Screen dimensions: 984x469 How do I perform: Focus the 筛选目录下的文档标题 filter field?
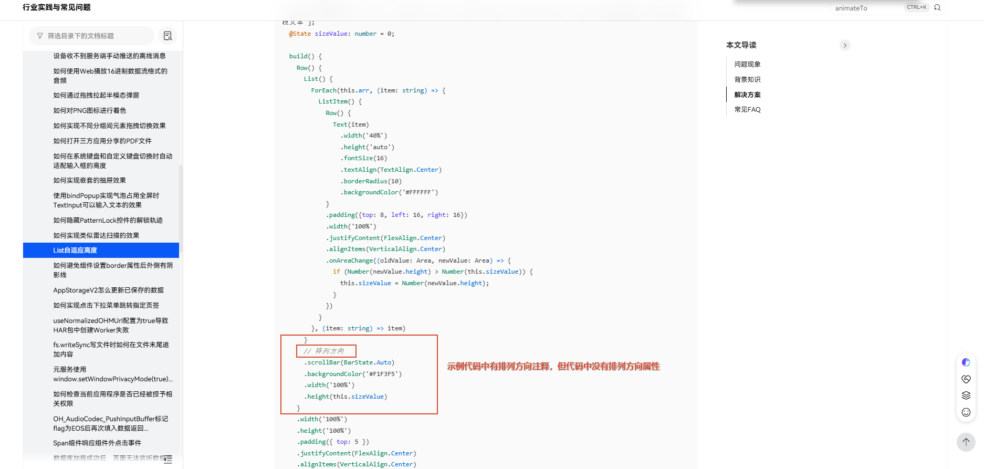pyautogui.click(x=91, y=36)
